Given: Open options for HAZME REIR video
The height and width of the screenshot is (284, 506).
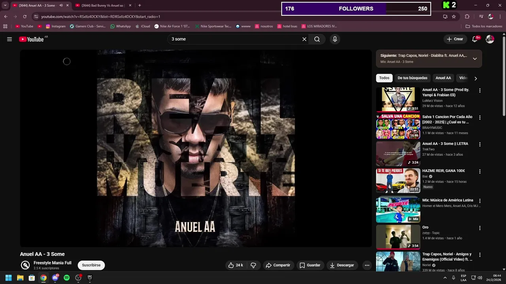Looking at the screenshot, I should (x=480, y=172).
